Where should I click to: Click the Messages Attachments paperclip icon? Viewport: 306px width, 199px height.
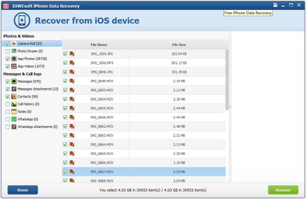(x=14, y=89)
